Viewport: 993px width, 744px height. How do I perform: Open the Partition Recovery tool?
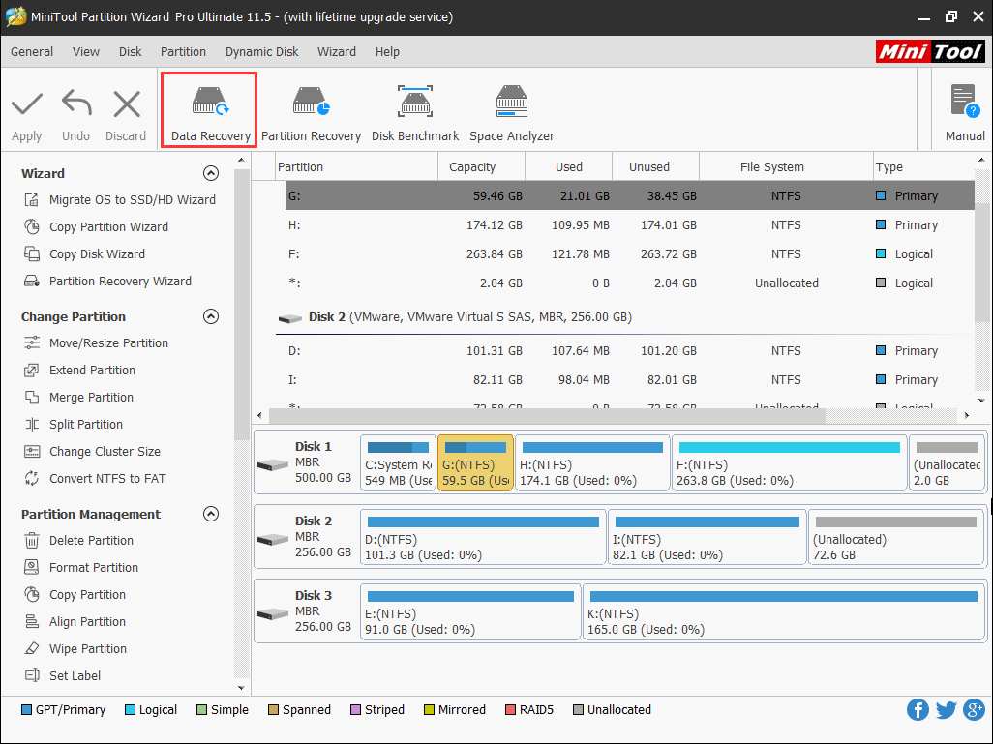311,112
